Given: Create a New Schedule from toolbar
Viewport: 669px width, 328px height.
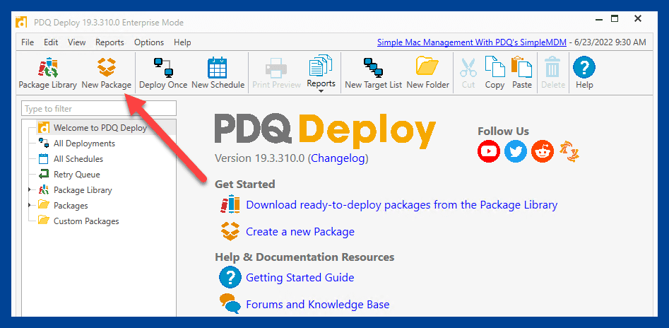Looking at the screenshot, I should click(218, 74).
